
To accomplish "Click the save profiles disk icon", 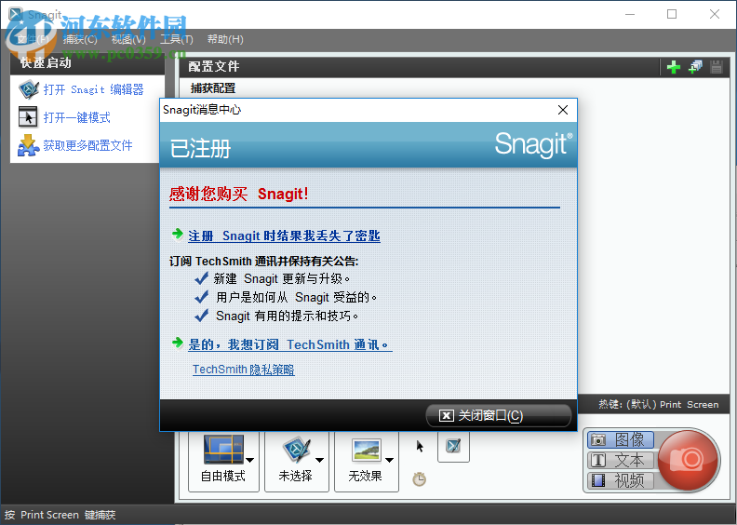I will [x=717, y=66].
